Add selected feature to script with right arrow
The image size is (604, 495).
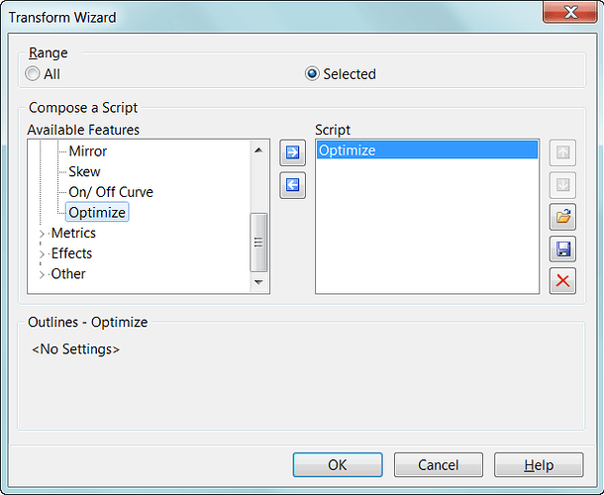[292, 152]
